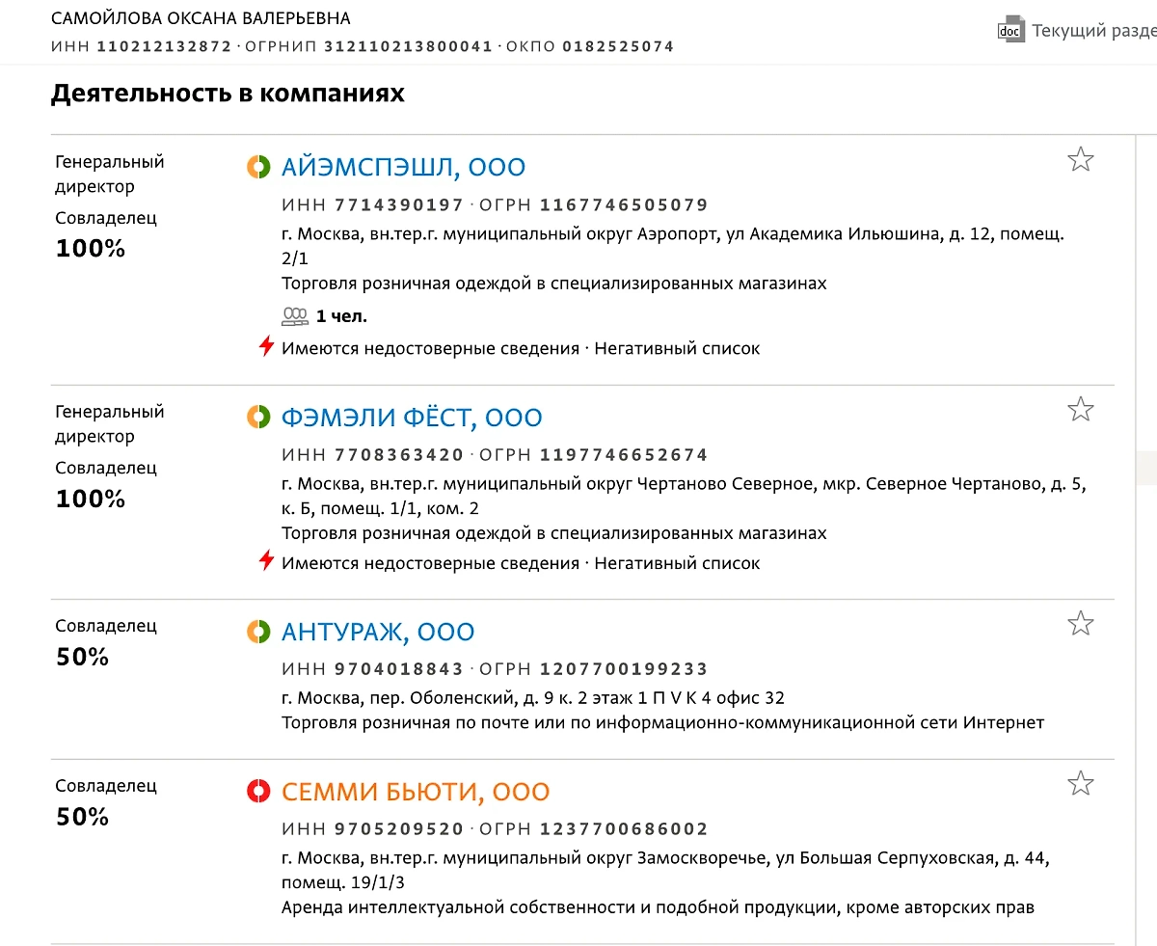Open the АНТУРАЖ, ООО company profile

coord(377,632)
